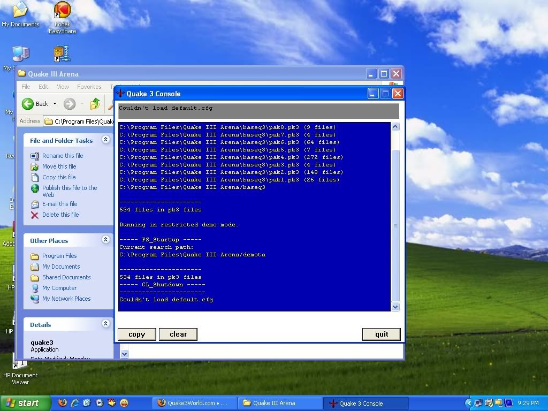Click Publish this file to the Web
The width and height of the screenshot is (548, 411).
click(70, 191)
